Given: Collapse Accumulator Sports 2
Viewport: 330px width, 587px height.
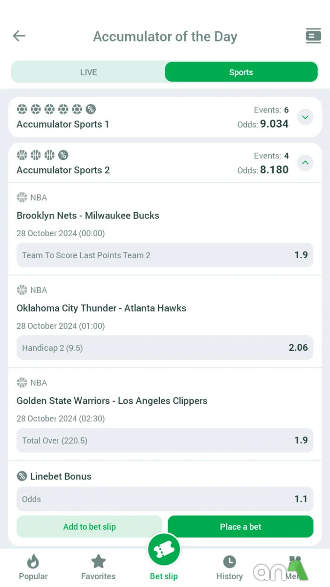Looking at the screenshot, I should point(305,163).
